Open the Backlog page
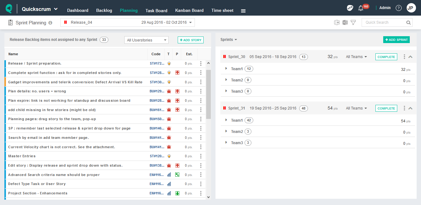 104,10
